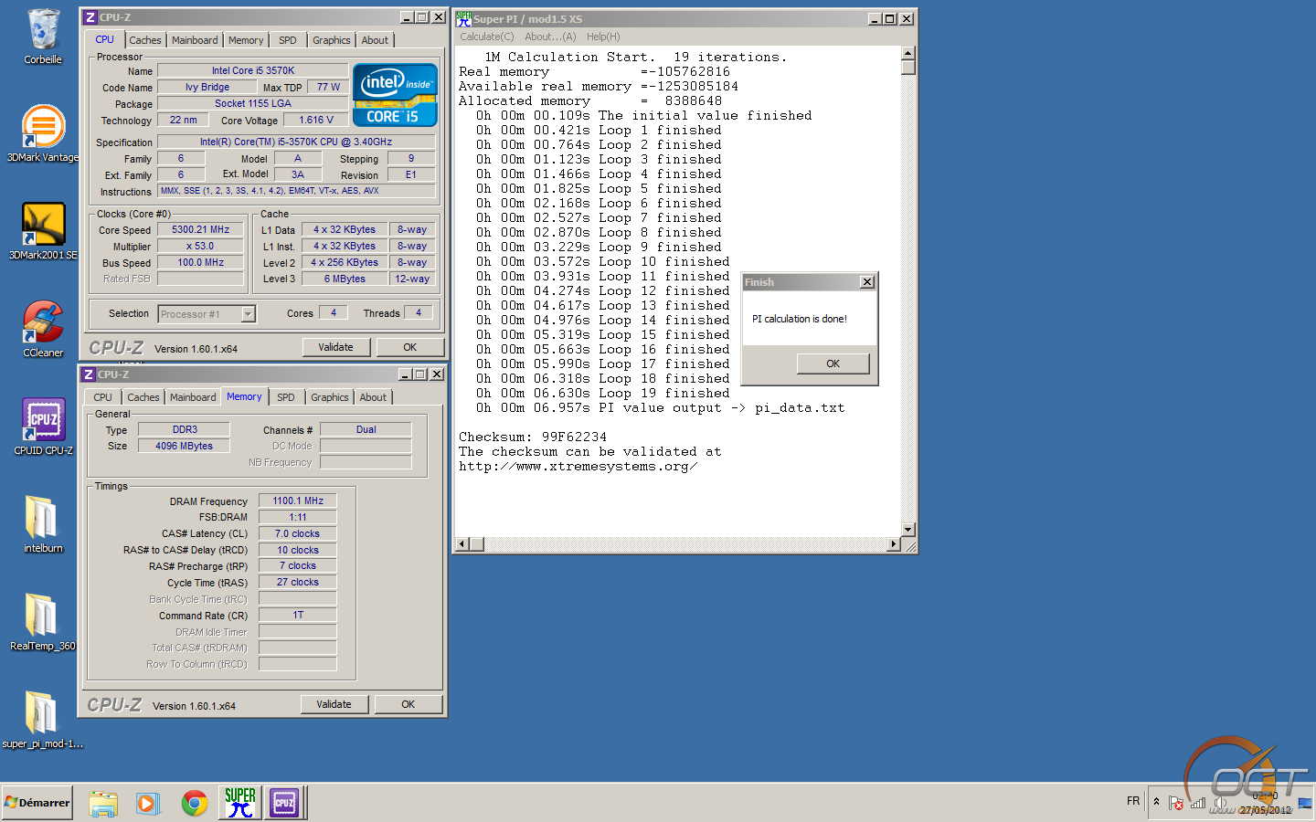Image resolution: width=1316 pixels, height=822 pixels.
Task: Click the network signal tray icon
Action: (x=1198, y=803)
